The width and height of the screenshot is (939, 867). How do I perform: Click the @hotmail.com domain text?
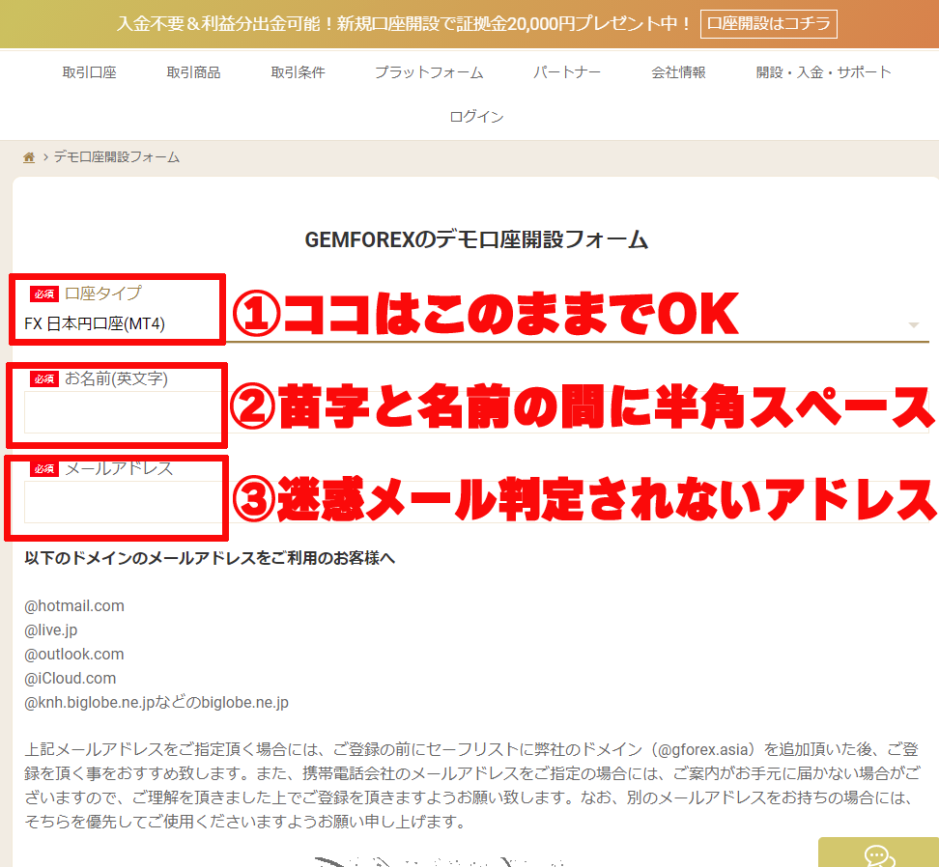(74, 605)
